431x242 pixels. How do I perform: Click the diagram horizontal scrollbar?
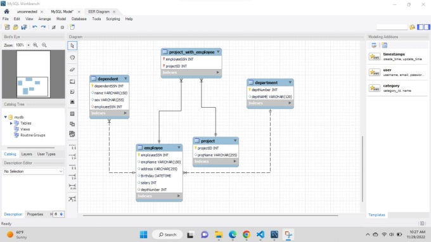pos(210,215)
